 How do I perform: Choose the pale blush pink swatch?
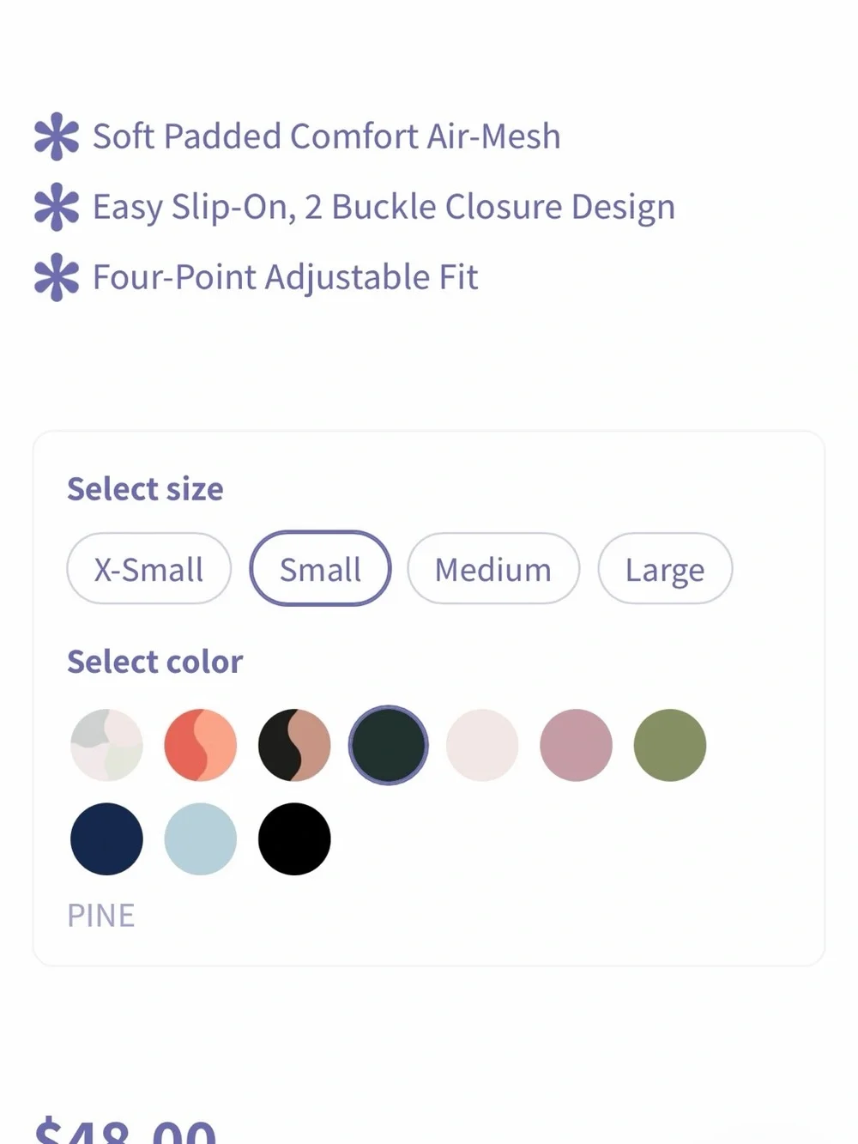tap(482, 745)
